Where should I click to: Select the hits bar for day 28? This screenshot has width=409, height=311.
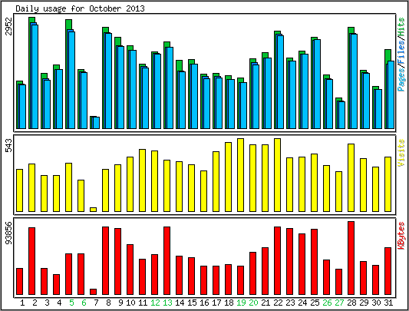pos(353,78)
